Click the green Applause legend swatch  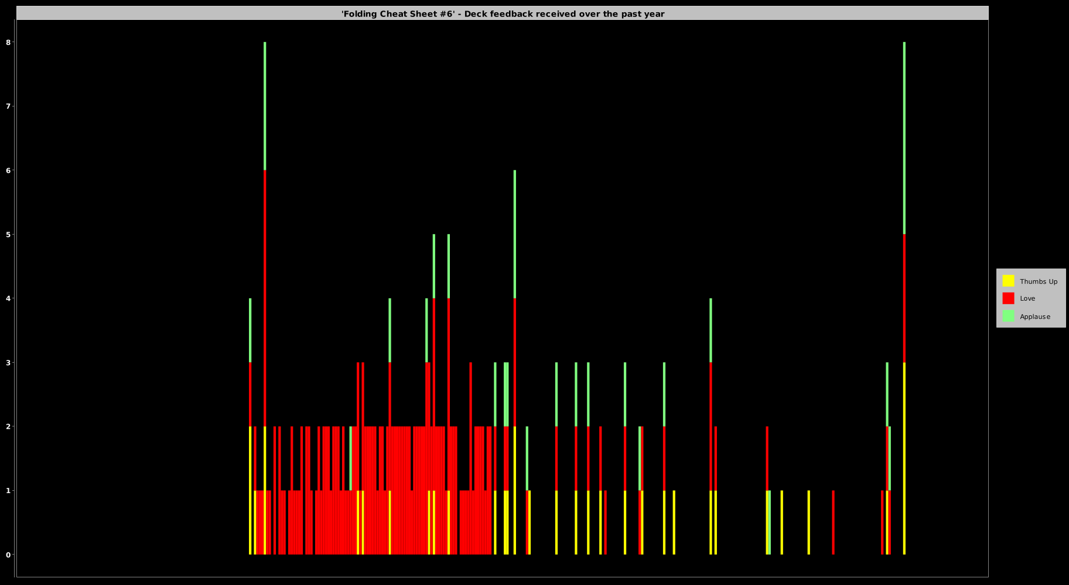(x=1008, y=316)
